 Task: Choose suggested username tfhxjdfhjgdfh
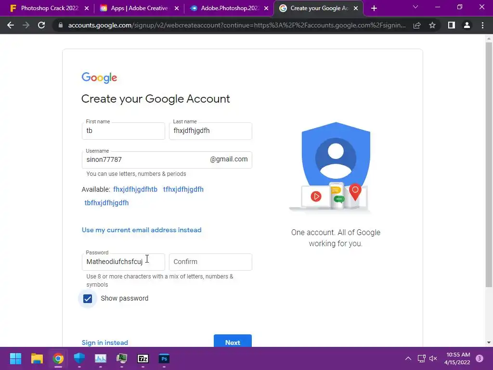(x=183, y=189)
